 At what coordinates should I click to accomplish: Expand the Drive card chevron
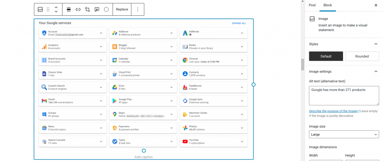coord(171,87)
